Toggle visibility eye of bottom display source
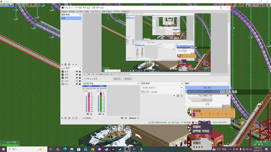The image size is (271, 152). 77,84
